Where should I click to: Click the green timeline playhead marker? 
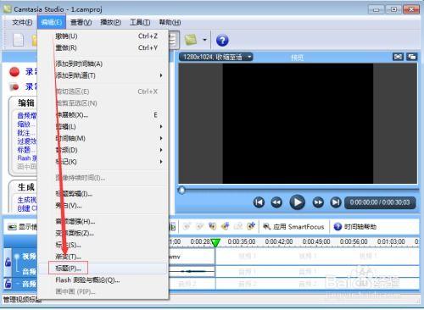215,243
